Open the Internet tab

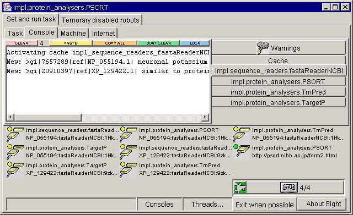click(103, 33)
